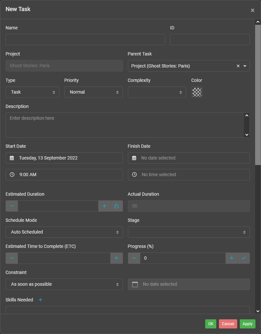Apply the task changes
261x334 pixels.
247,324
